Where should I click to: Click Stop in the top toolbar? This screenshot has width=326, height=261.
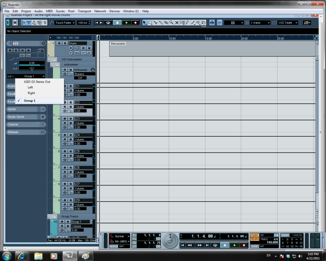pyautogui.click(x=117, y=23)
